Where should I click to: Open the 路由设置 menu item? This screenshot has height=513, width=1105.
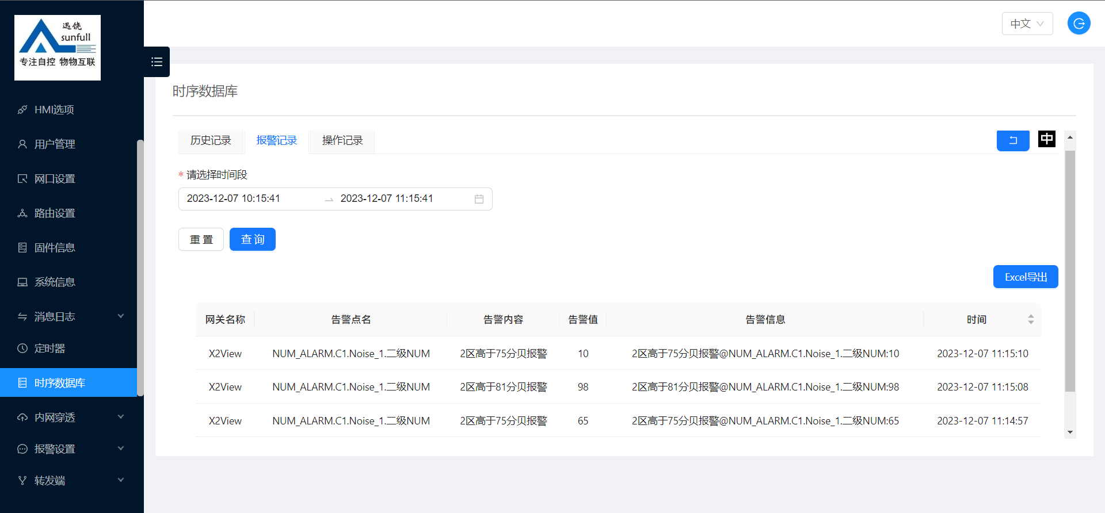click(68, 213)
